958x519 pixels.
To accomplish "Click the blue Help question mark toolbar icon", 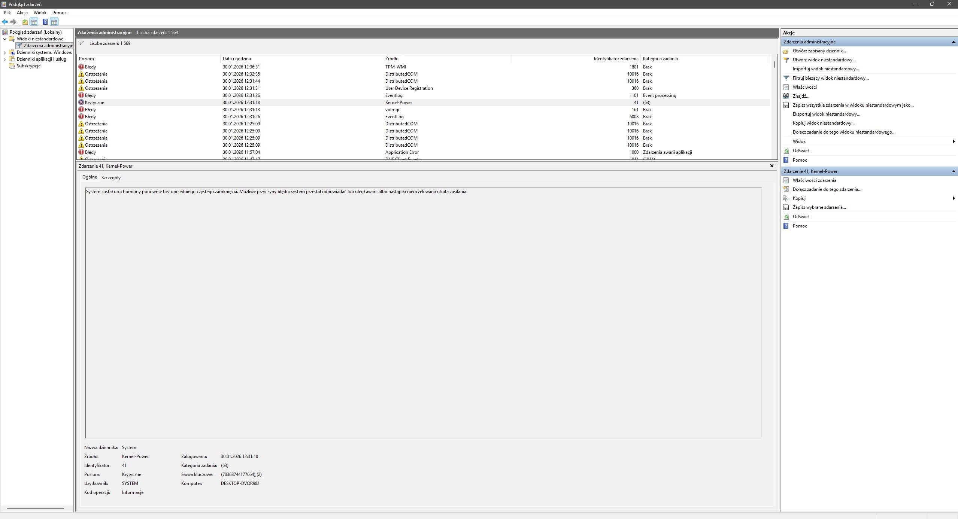I will tap(45, 22).
